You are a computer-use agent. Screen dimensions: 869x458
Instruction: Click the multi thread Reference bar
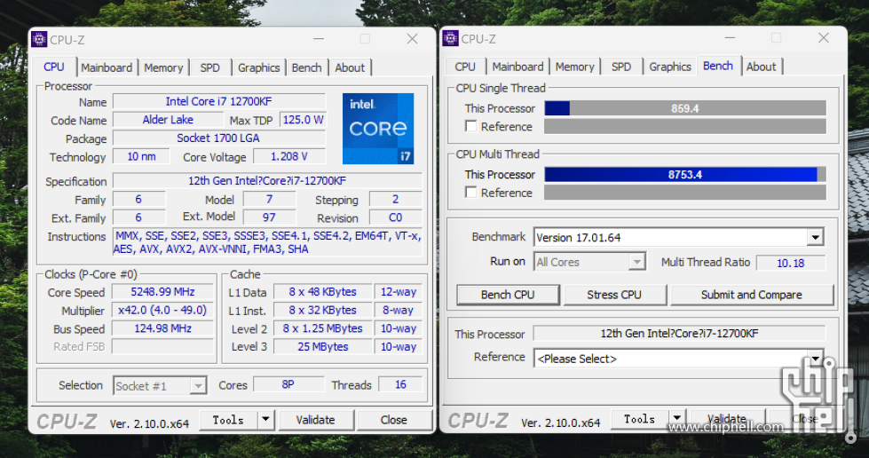(x=685, y=193)
